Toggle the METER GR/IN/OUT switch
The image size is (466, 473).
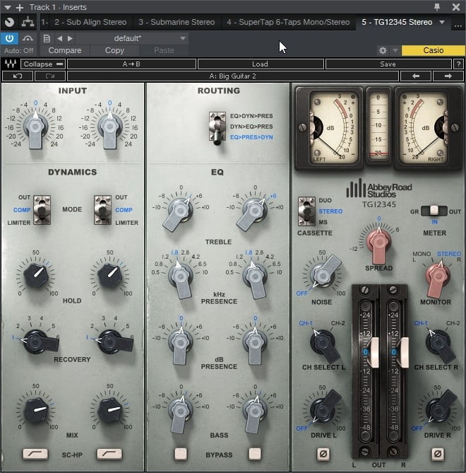point(434,211)
